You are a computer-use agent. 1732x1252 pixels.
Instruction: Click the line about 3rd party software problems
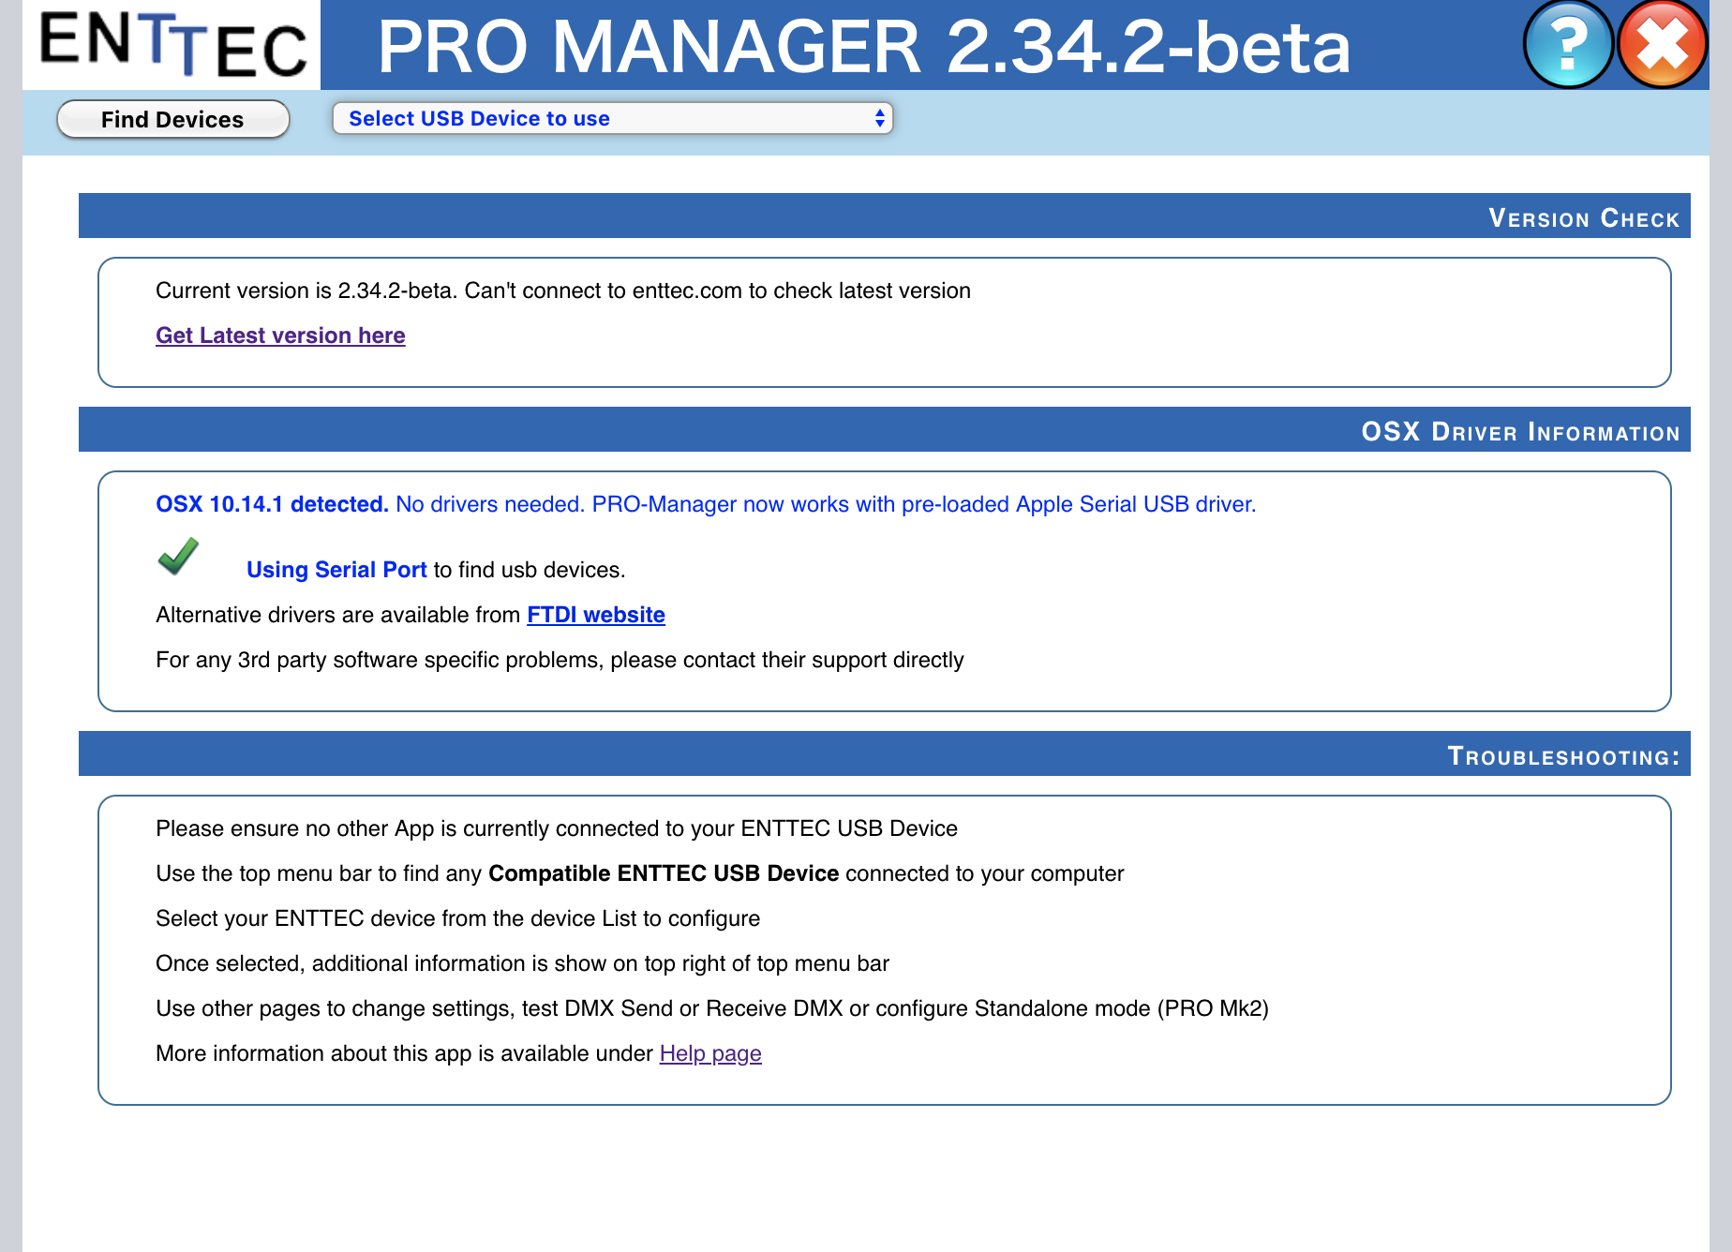(x=560, y=660)
